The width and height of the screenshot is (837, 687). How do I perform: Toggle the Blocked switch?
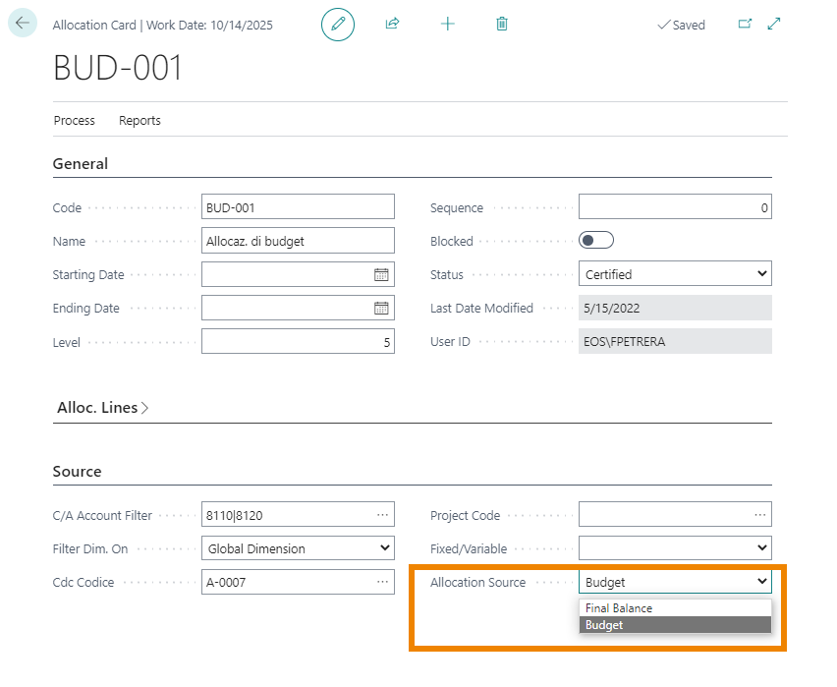(x=596, y=241)
